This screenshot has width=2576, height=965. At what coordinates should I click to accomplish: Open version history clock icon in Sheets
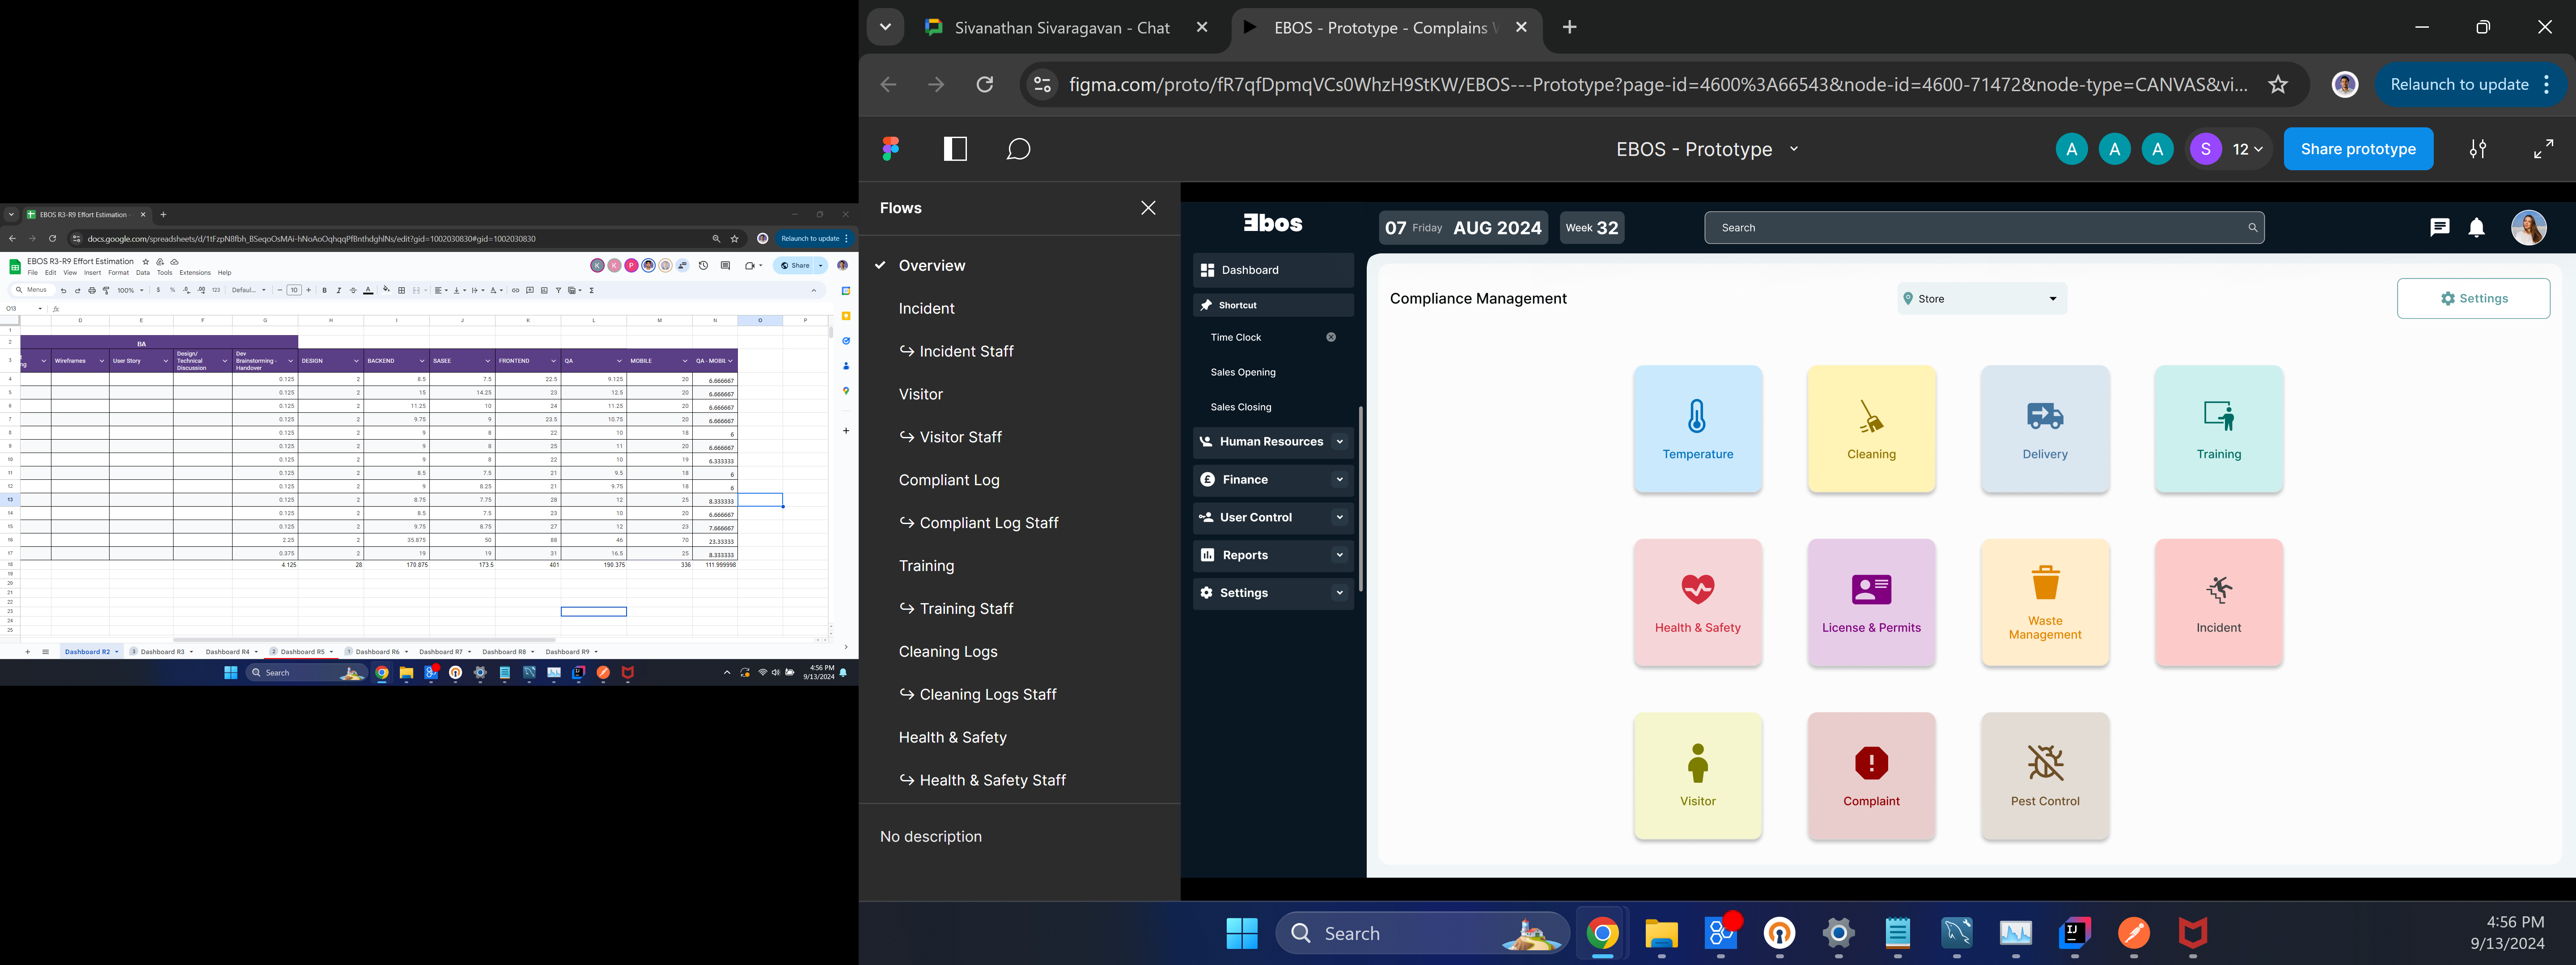point(704,266)
